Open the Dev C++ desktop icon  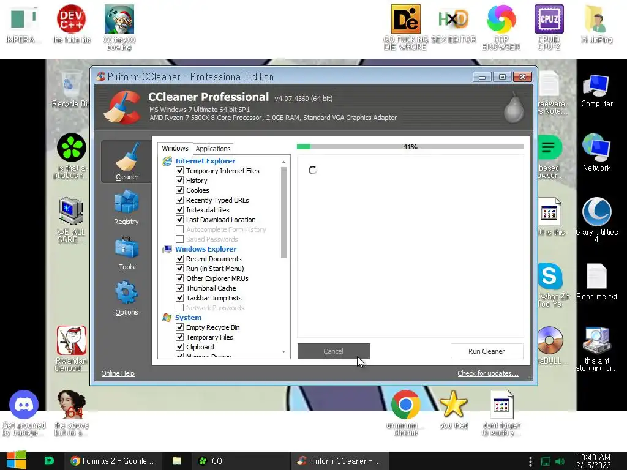click(72, 24)
